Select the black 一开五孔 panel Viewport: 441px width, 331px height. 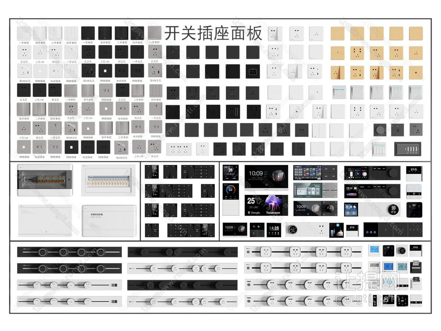point(137,52)
